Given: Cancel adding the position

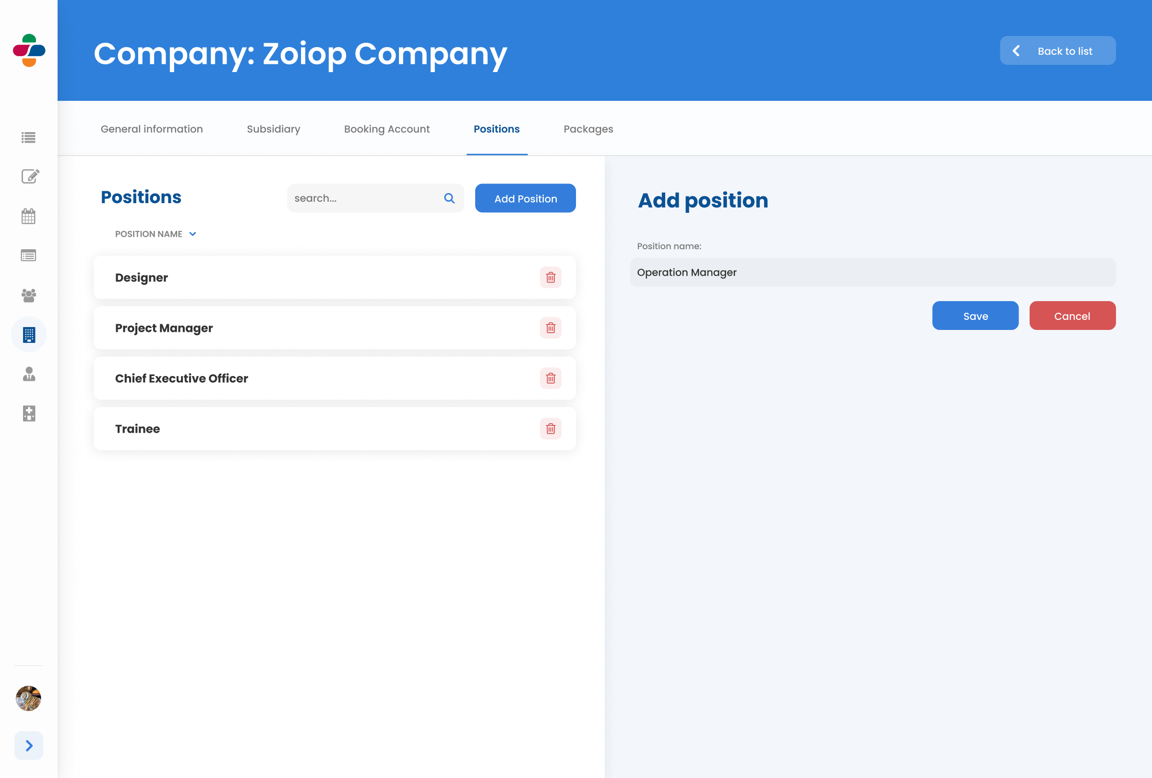Looking at the screenshot, I should pos(1072,316).
